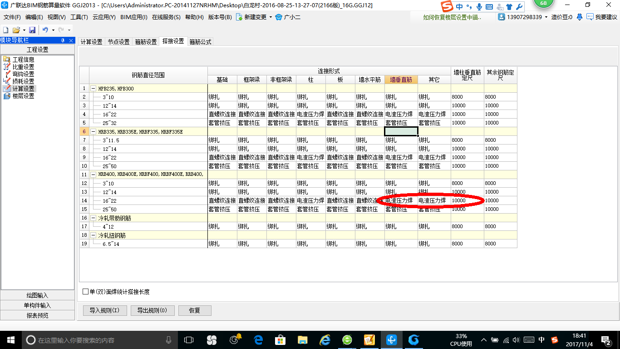Open Microsoft Edge from taskbar
Image resolution: width=620 pixels, height=349 pixels.
(x=259, y=339)
